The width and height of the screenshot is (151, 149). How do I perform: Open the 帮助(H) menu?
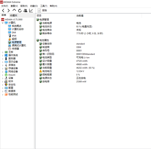(53, 6)
